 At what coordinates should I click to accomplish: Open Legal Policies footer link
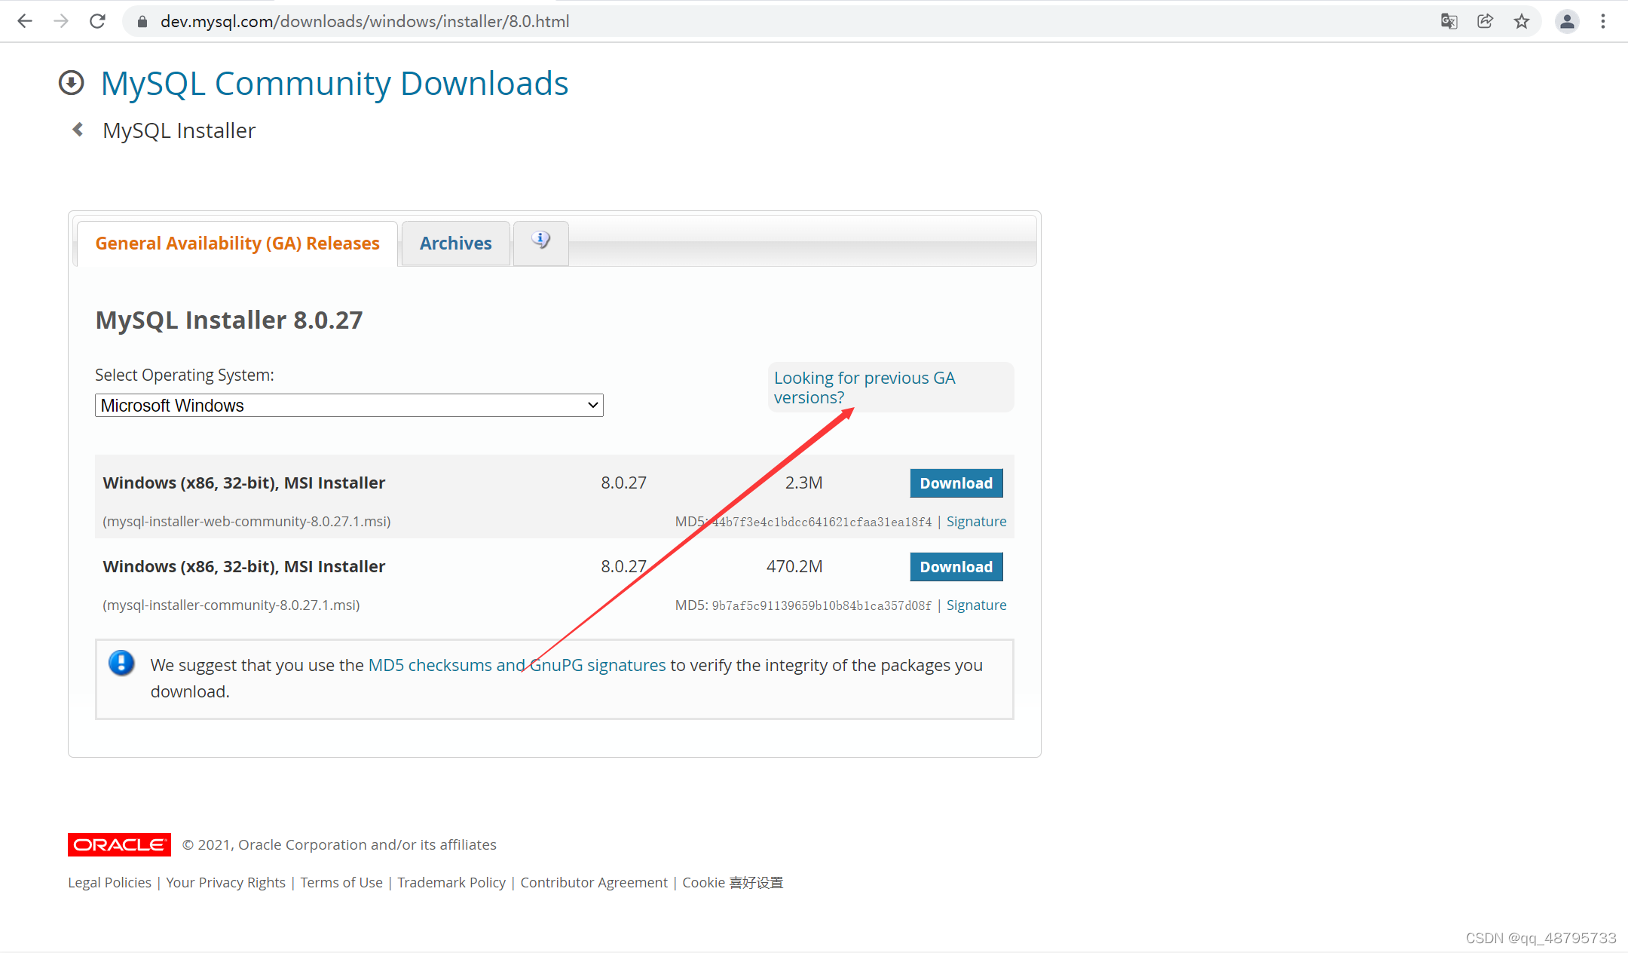(x=109, y=882)
